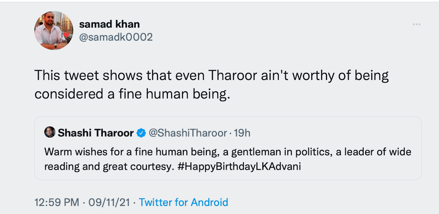
Task: Select the Twitter for Android source link
Action: 184,202
